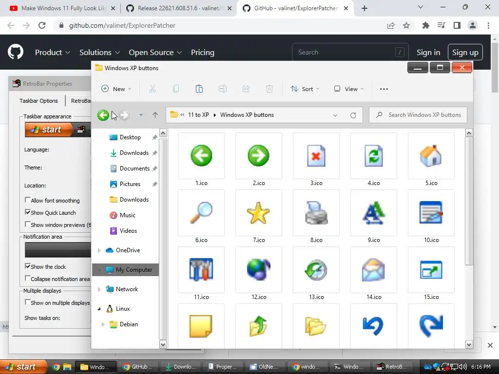Screen dimensions: 499x374
Task: Refresh the Windows XP buttons folder
Action: (353, 115)
